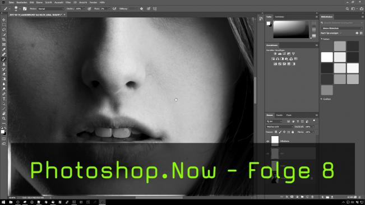The image size is (365, 205).
Task: Select the Zoom tool
Action: click(4, 119)
